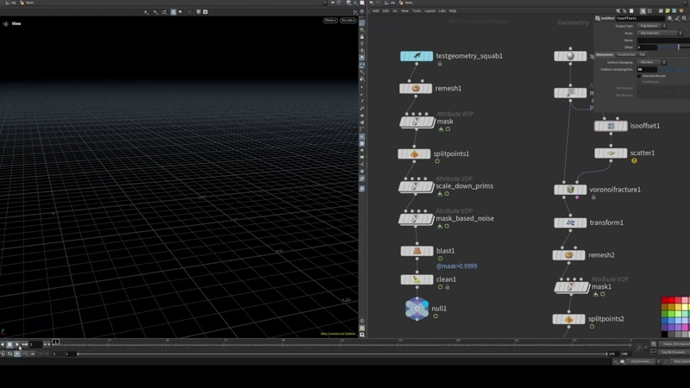Select the mask Attribute VOP node
Screen dimensions: 690x388
click(417, 122)
